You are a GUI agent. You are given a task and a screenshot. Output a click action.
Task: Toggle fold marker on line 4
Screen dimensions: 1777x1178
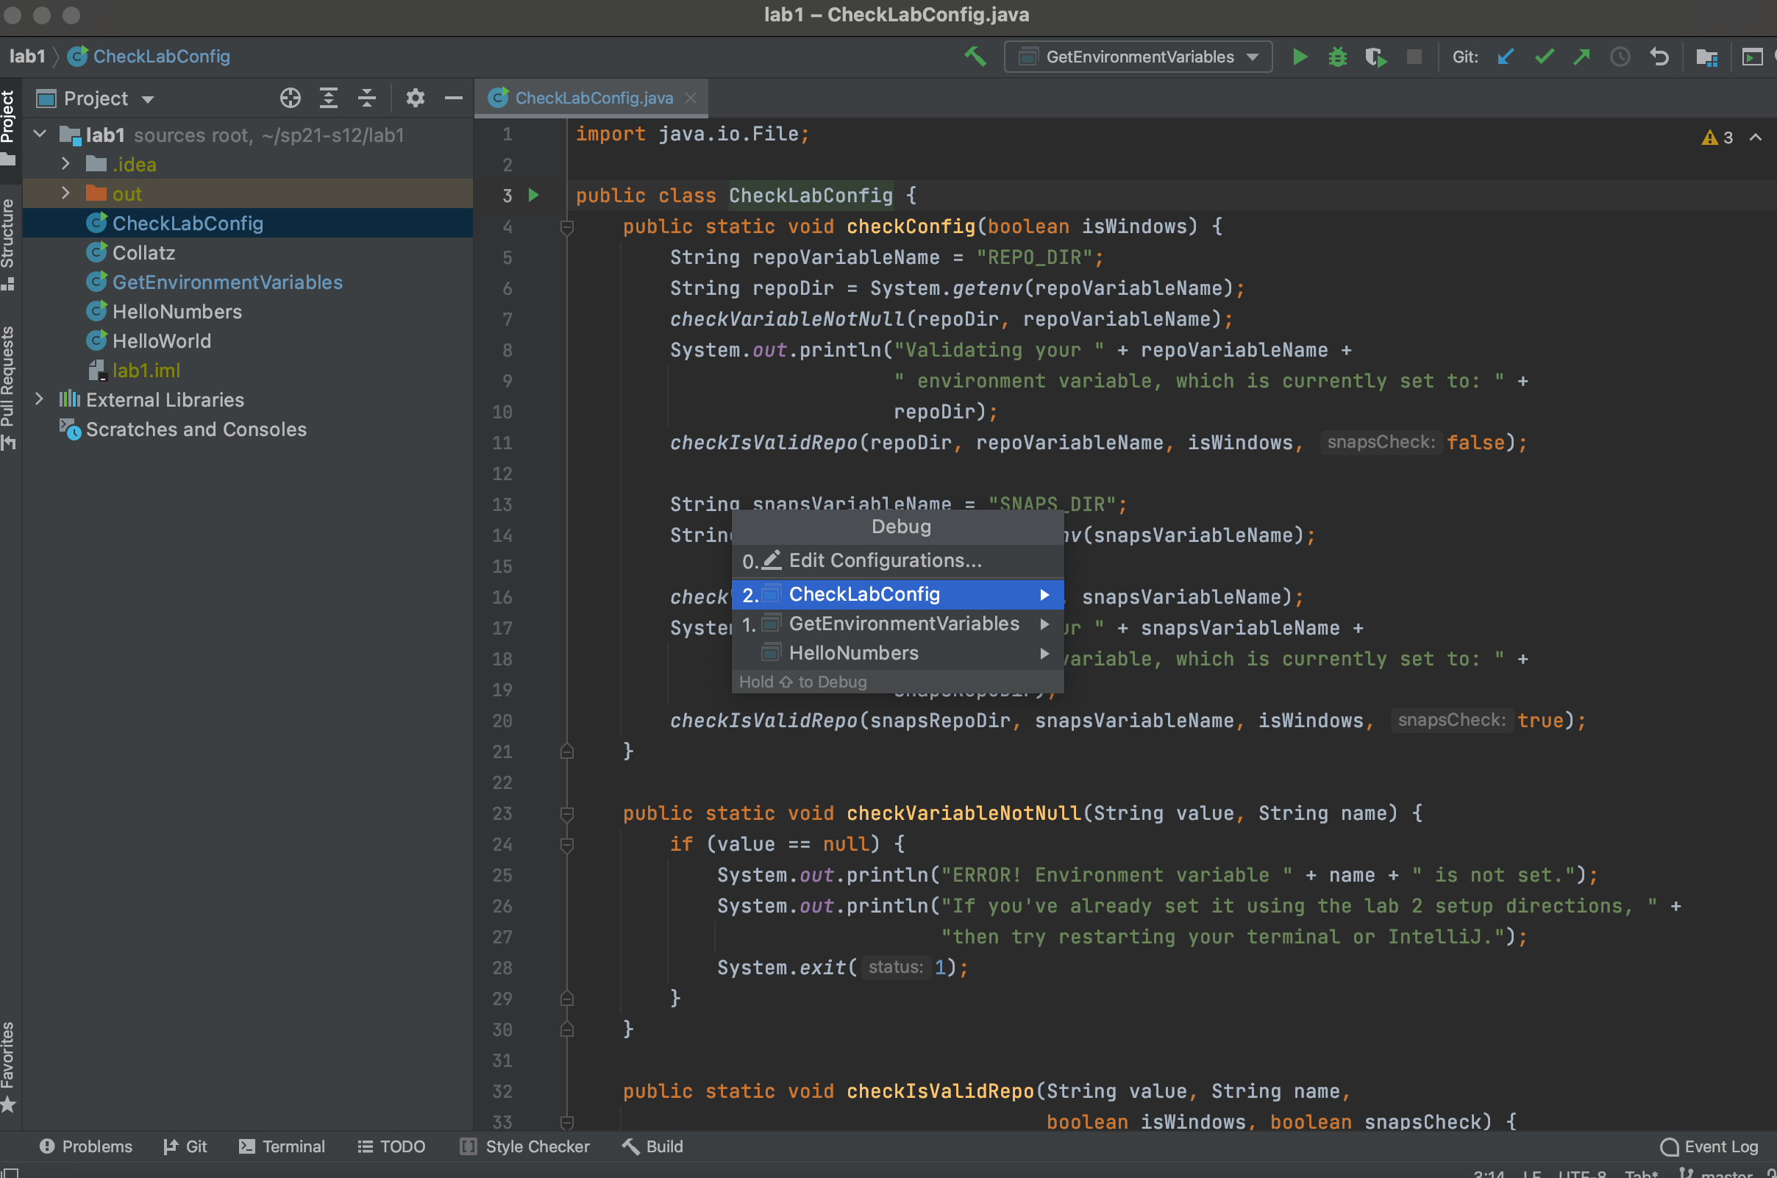[x=567, y=227]
